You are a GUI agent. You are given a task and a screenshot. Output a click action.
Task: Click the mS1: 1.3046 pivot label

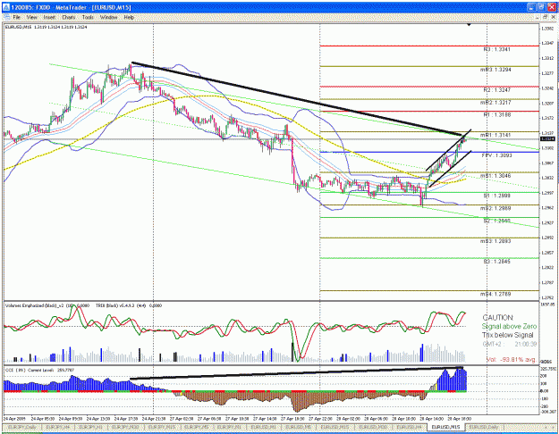(495, 176)
